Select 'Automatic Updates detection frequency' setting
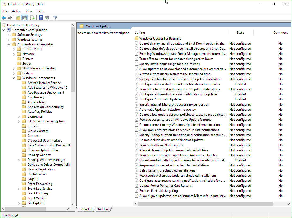Viewport: 292px width, 218px height. [167, 110]
